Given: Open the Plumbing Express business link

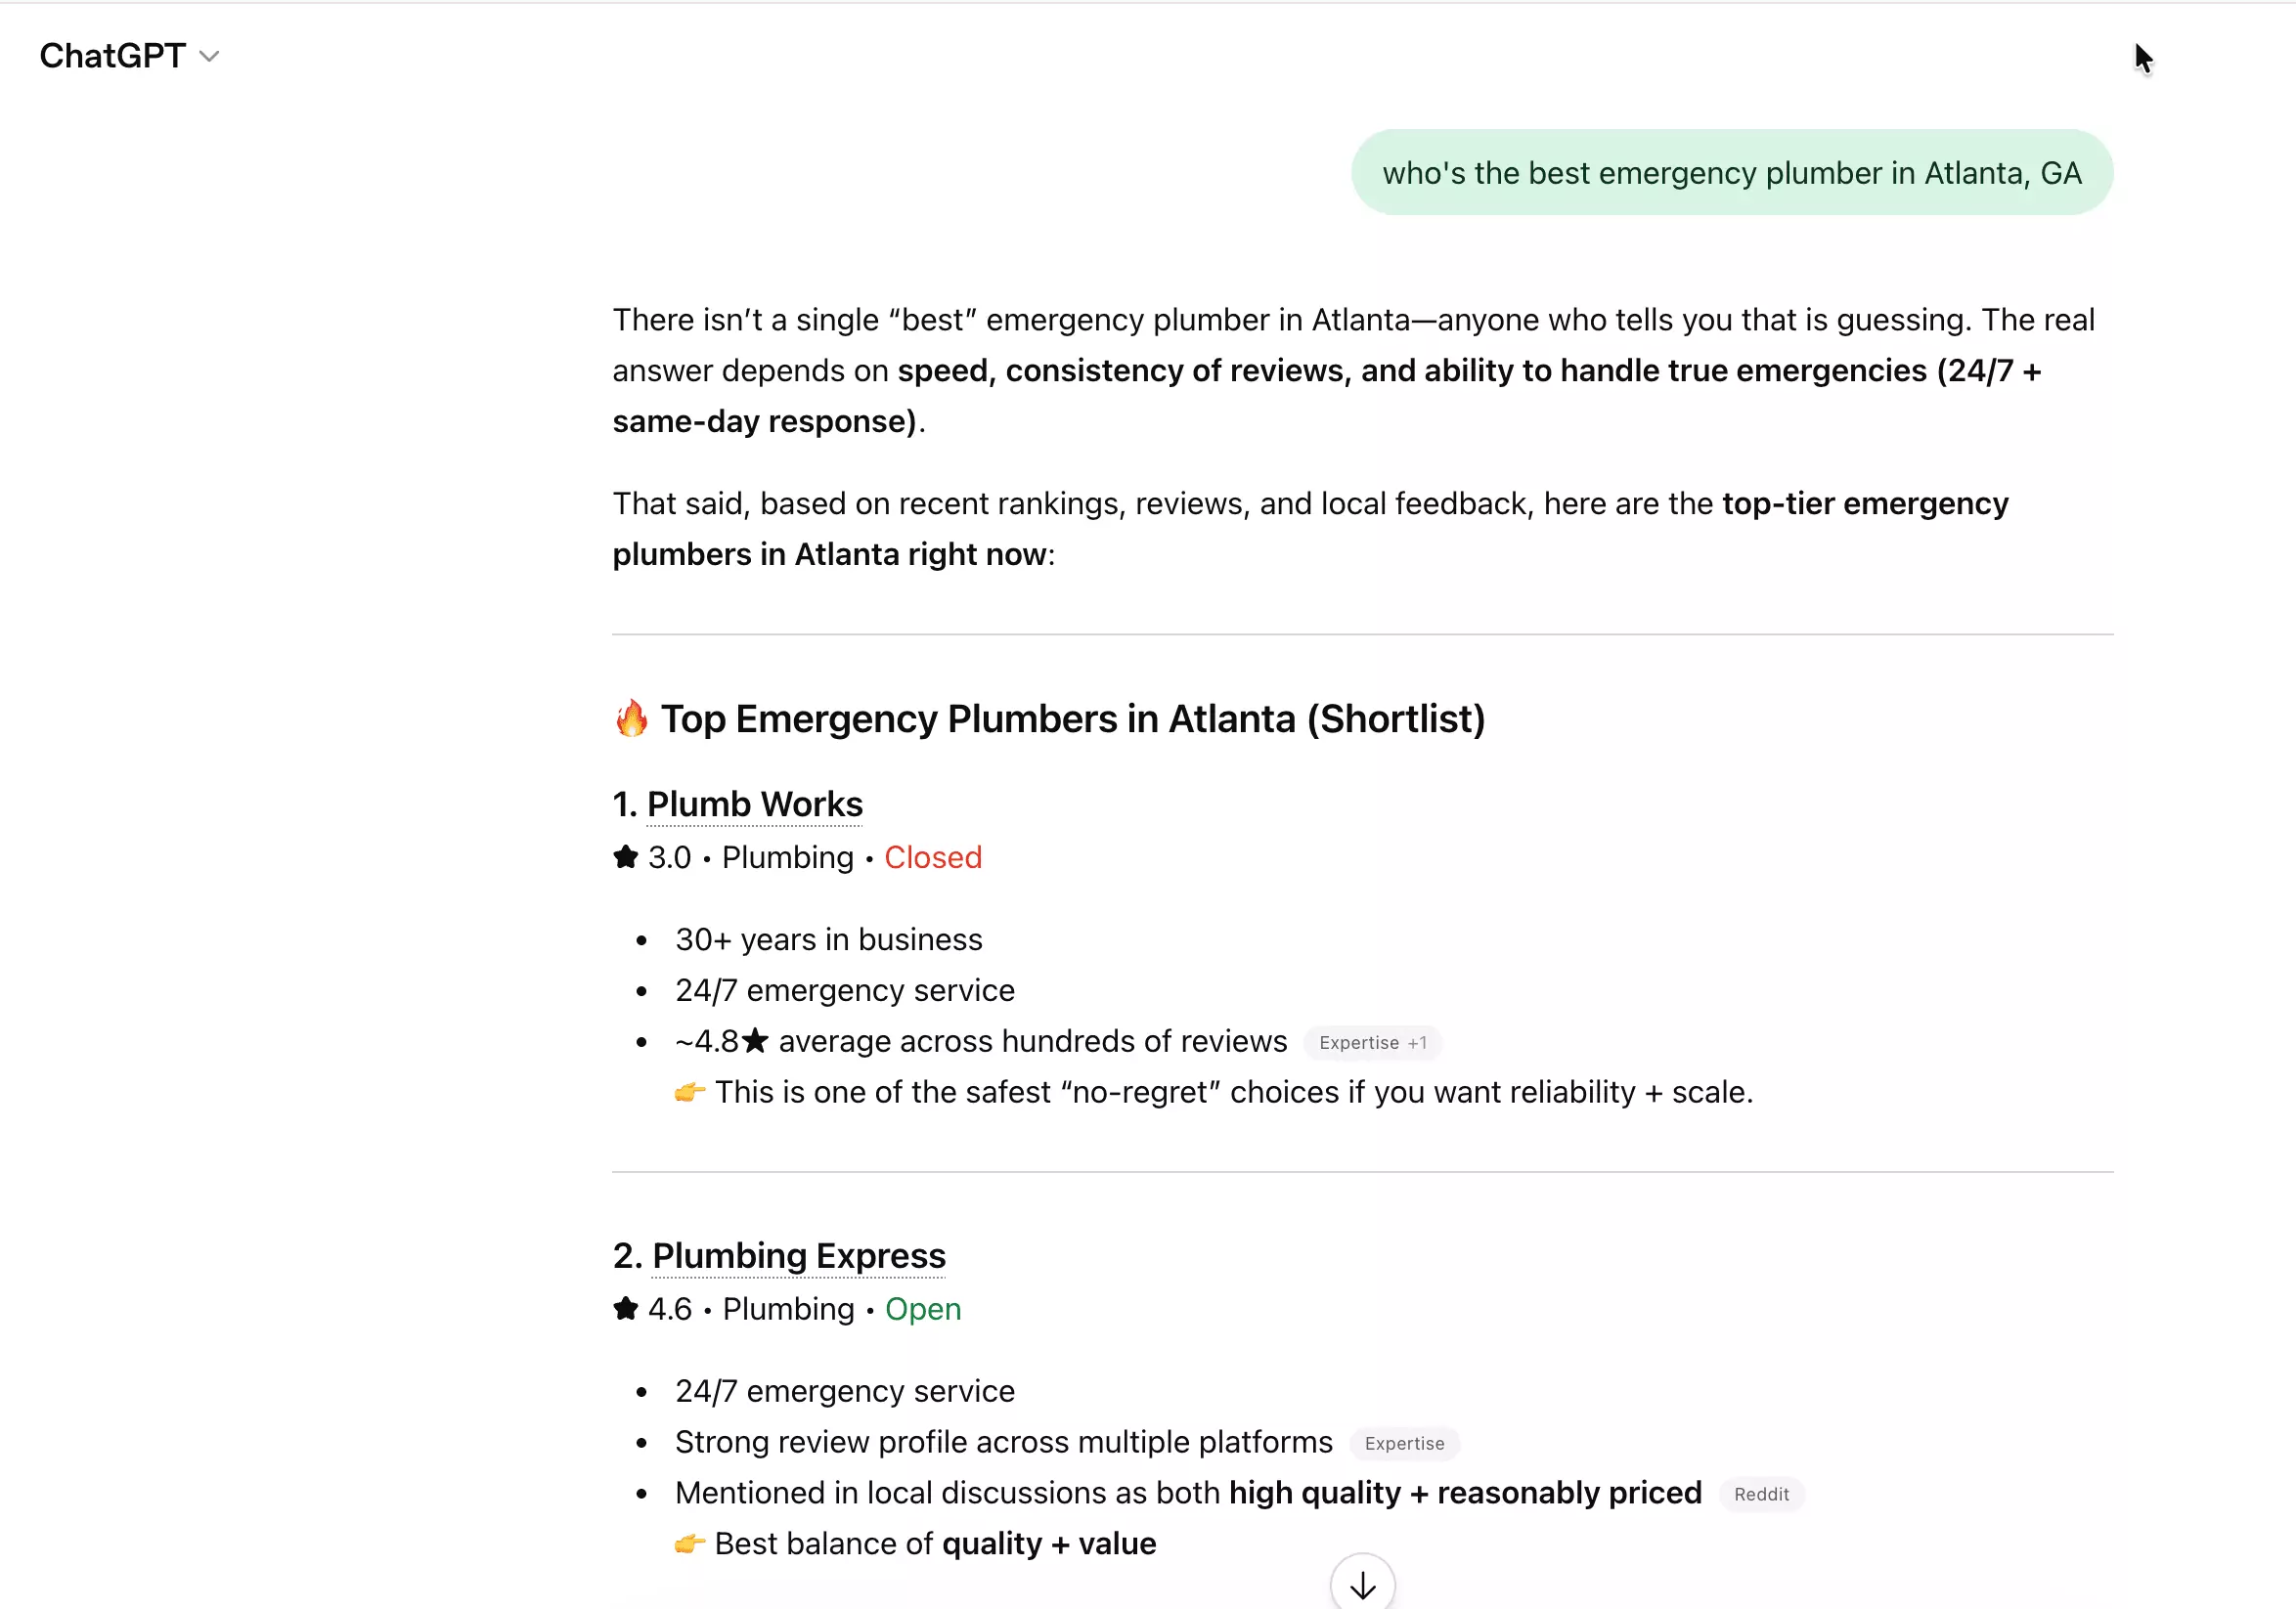Looking at the screenshot, I should 798,1256.
